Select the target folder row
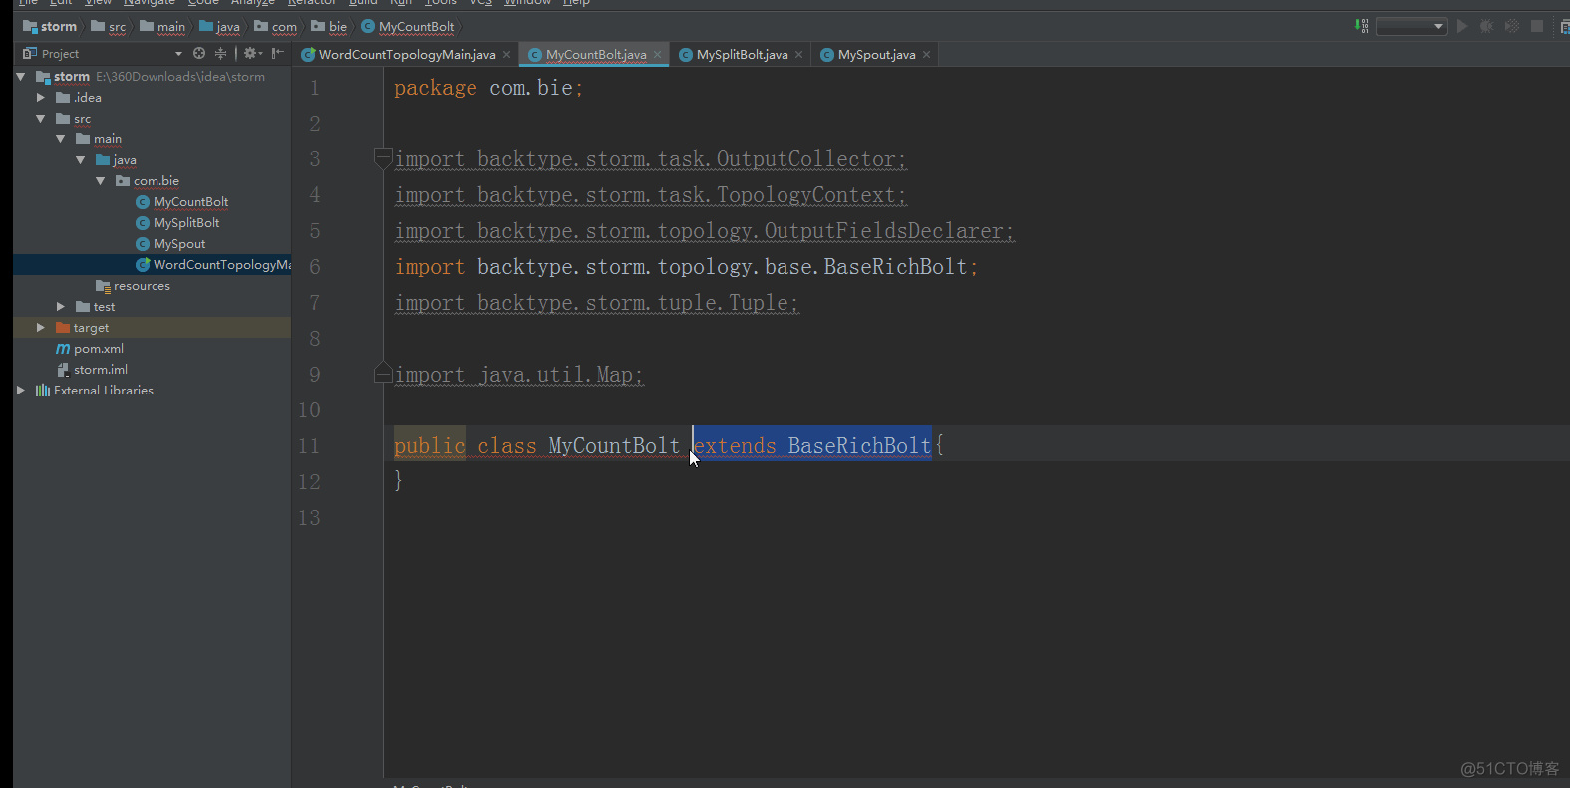The height and width of the screenshot is (788, 1570). (153, 328)
